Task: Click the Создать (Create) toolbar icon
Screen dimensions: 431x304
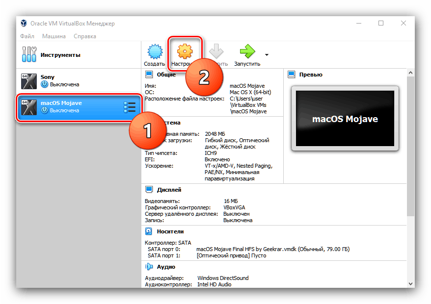Action: click(x=155, y=51)
